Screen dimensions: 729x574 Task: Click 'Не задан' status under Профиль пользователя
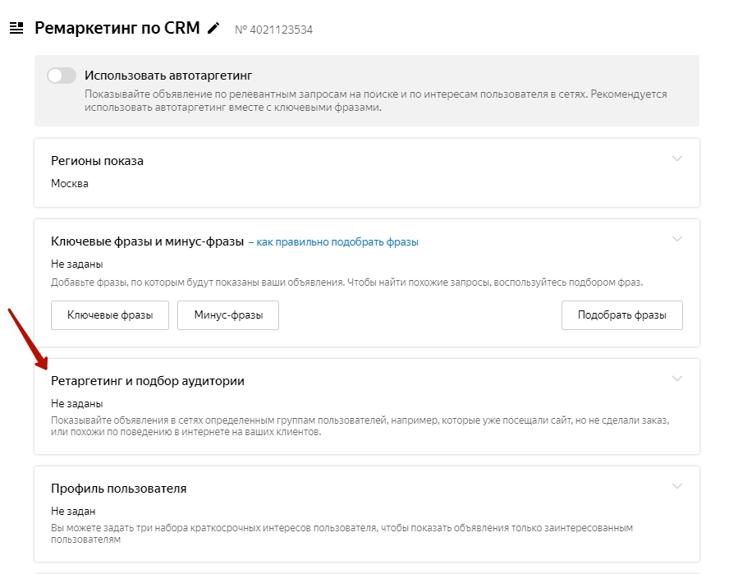[74, 511]
